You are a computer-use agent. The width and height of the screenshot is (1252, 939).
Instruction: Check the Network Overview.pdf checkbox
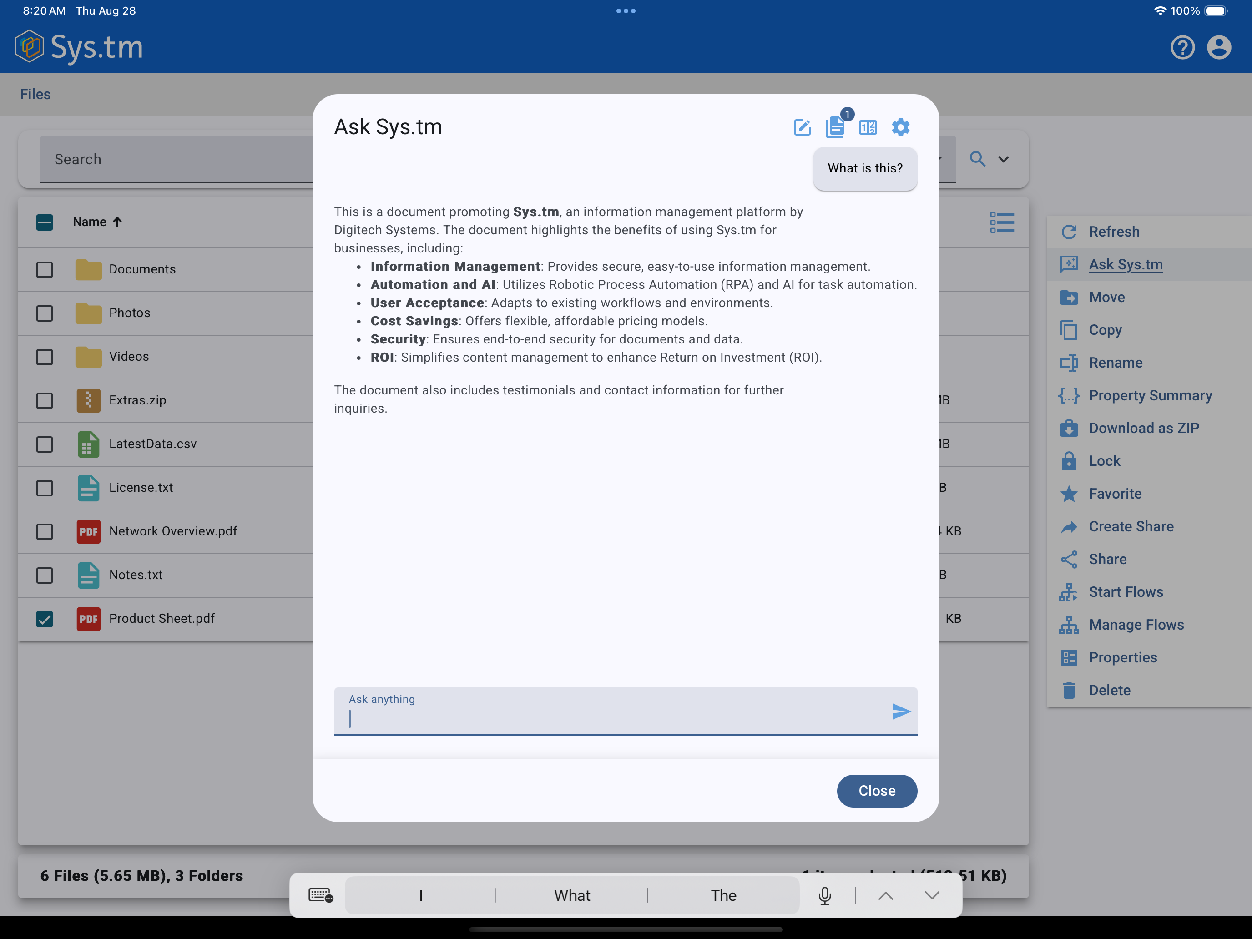coord(44,531)
